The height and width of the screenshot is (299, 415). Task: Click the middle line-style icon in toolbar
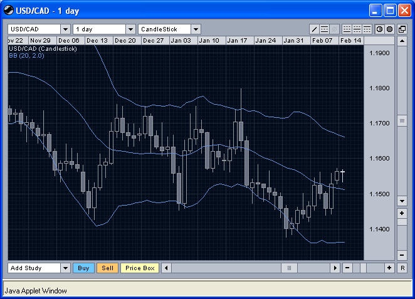[x=357, y=29]
